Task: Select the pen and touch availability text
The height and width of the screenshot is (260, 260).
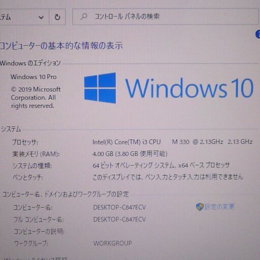Action: pos(168,177)
